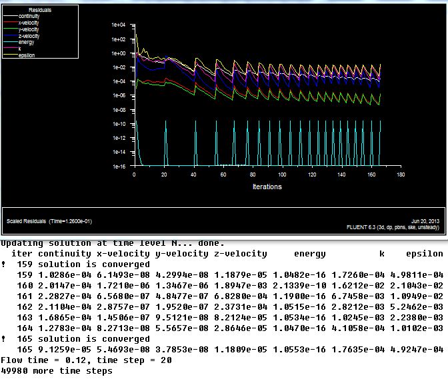Click the 1e-16 y-axis tick label
Image resolution: width=448 pixels, height=387 pixels.
click(118, 167)
